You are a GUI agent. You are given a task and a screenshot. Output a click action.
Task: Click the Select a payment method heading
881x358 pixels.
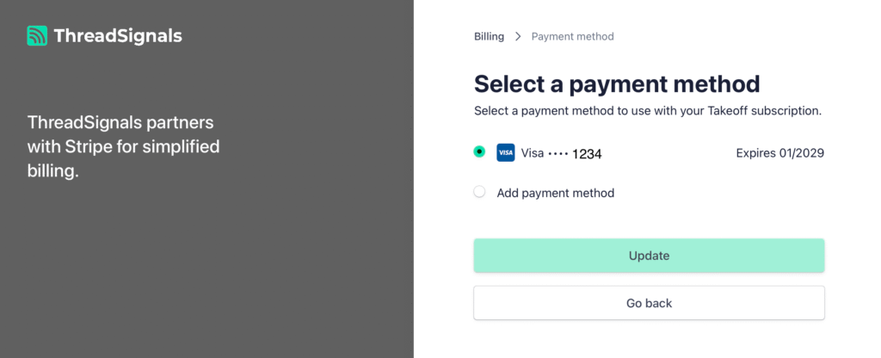pos(617,83)
